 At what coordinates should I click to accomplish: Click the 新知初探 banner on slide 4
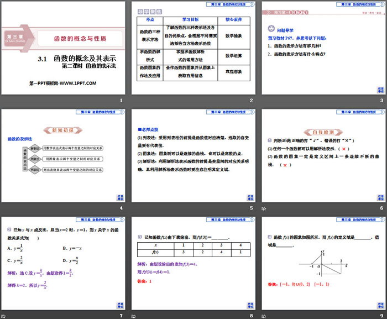(x=65, y=130)
